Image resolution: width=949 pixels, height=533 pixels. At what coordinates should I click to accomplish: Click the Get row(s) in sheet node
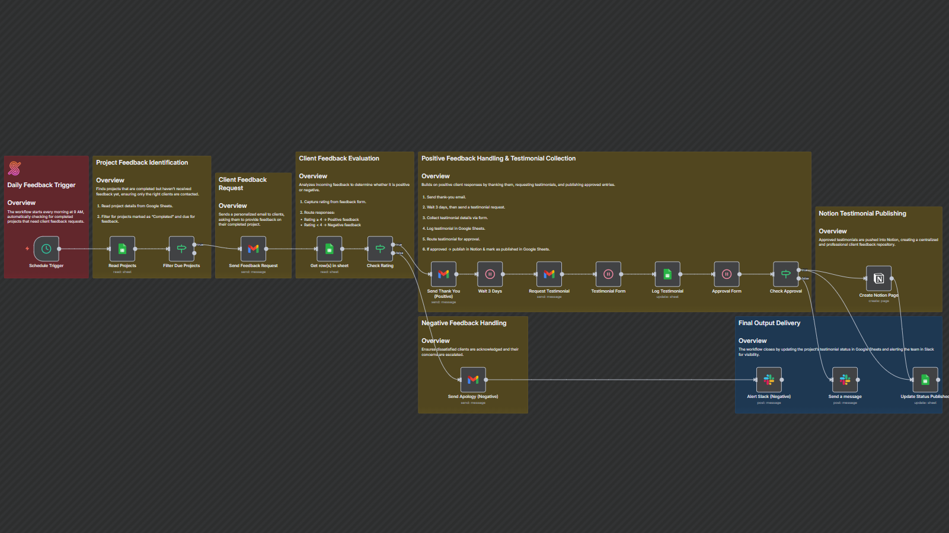click(x=330, y=249)
